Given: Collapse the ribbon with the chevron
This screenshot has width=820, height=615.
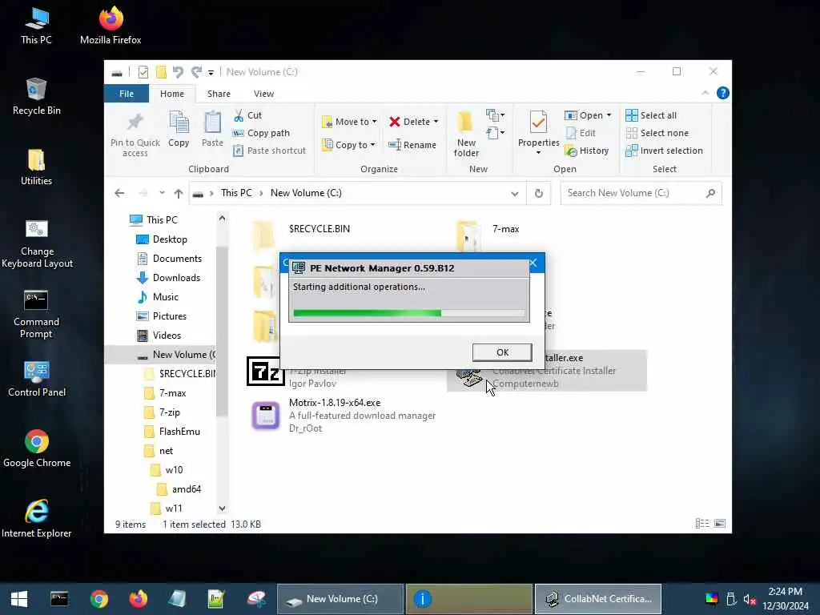Looking at the screenshot, I should (705, 93).
